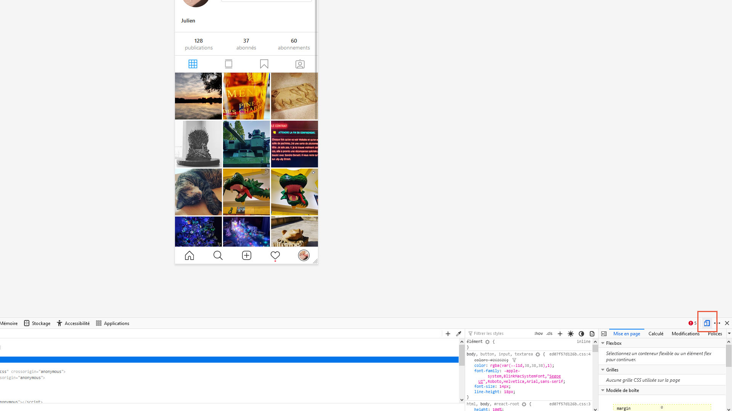Highlight the élément rule selector target icon

[487, 342]
